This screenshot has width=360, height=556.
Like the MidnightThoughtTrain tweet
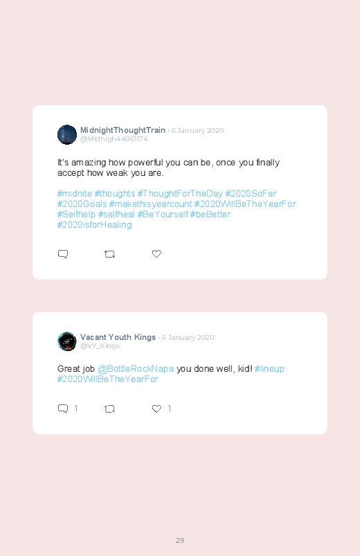(156, 253)
